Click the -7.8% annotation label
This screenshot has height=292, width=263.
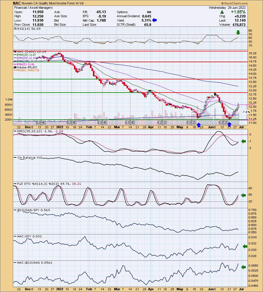246,112
